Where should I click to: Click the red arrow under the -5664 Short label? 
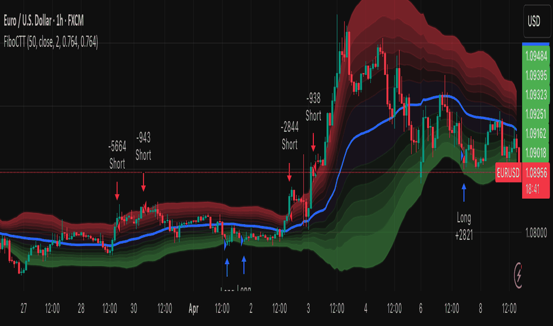click(x=117, y=190)
